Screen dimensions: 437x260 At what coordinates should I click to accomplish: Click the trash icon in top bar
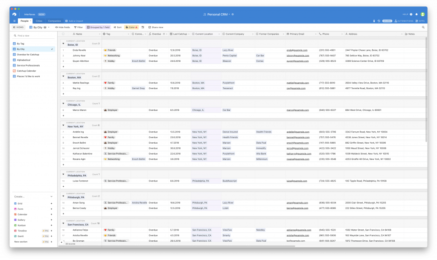point(374,21)
